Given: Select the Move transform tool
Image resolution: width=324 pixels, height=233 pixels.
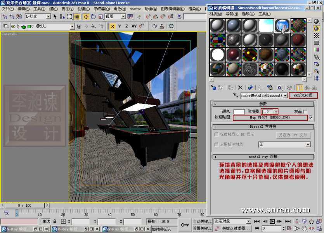Looking at the screenshot, I should [86, 17].
